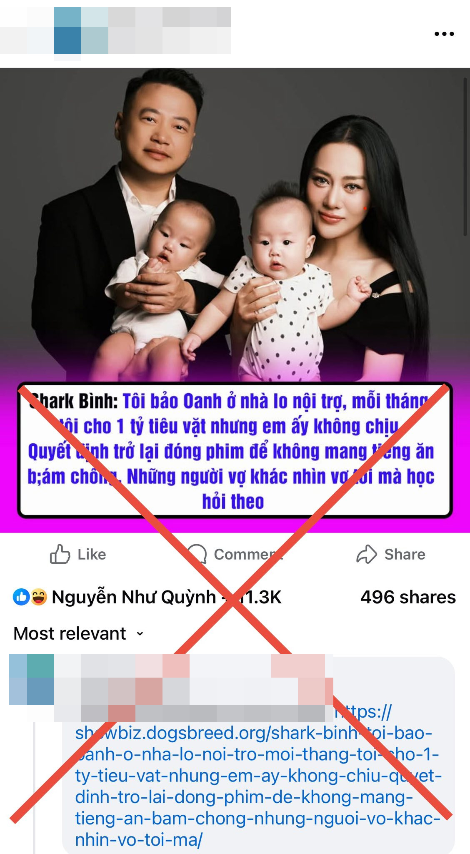The height and width of the screenshot is (854, 470).
Task: View the laughing haha reaction icon
Action: coord(39,597)
